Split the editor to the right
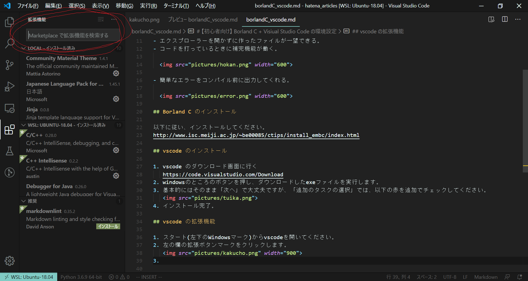 tap(505, 19)
